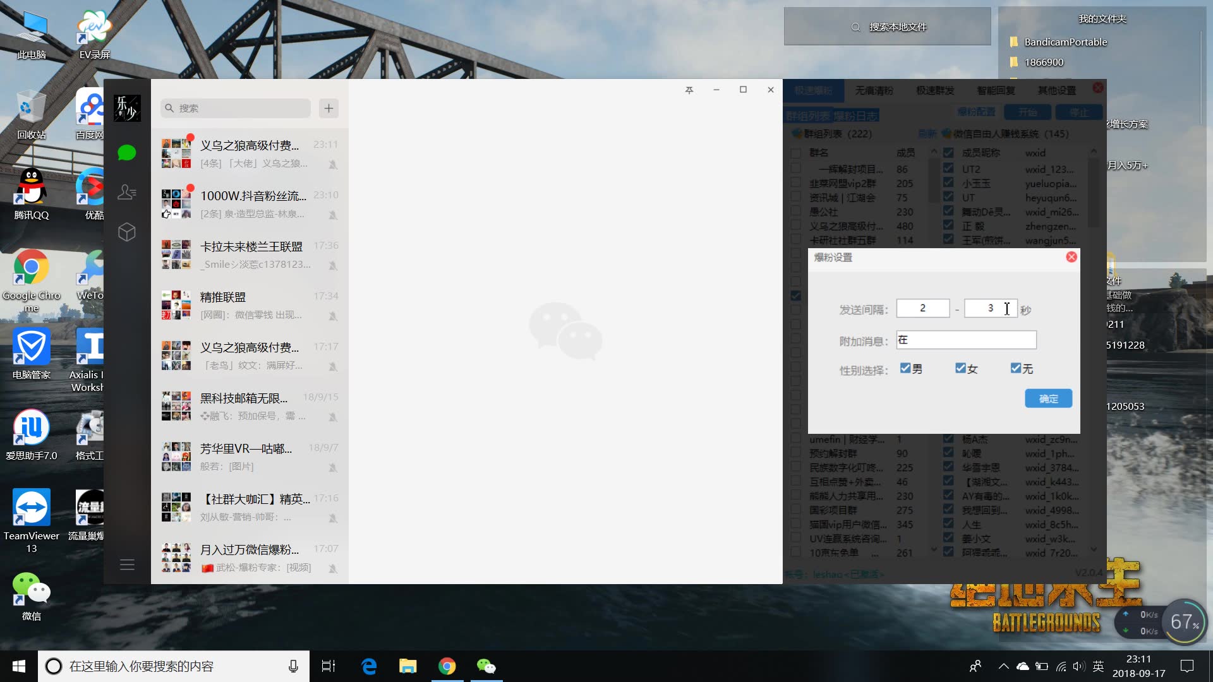Open the action center notification icon

tap(1187, 666)
